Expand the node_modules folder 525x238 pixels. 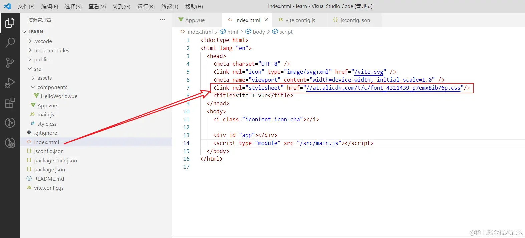pos(30,50)
